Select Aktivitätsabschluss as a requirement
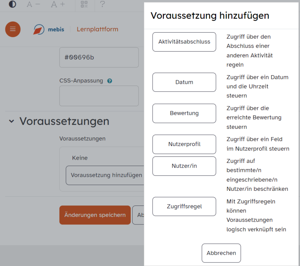The width and height of the screenshot is (300, 266). [184, 42]
